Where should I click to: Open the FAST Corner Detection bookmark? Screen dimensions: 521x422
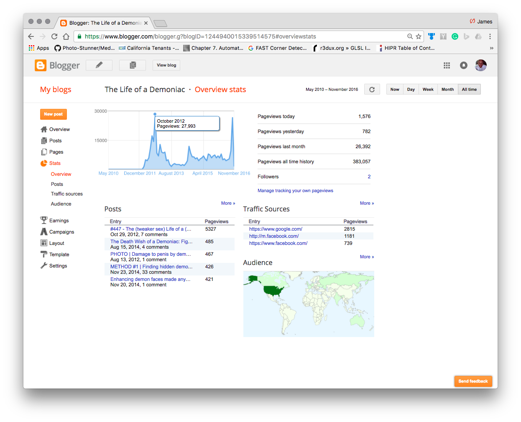(x=277, y=48)
